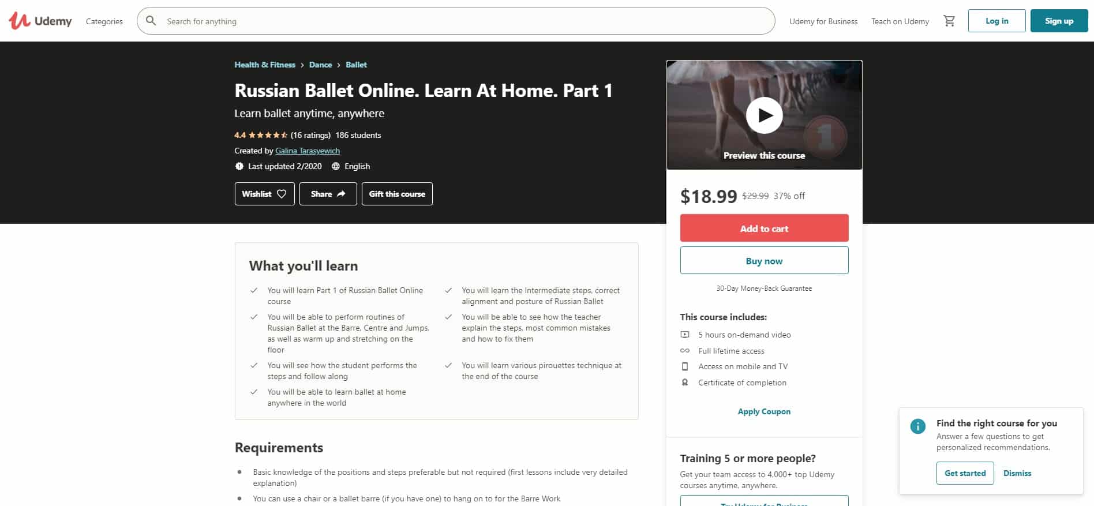The height and width of the screenshot is (506, 1094).
Task: Click the on-demand video icon
Action: pos(685,335)
